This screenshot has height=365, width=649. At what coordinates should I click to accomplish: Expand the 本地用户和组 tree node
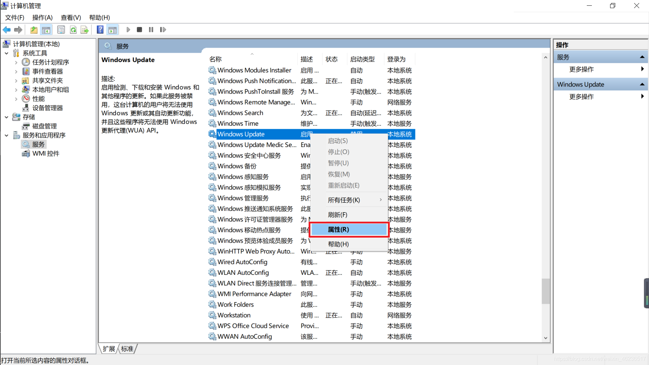(x=16, y=90)
